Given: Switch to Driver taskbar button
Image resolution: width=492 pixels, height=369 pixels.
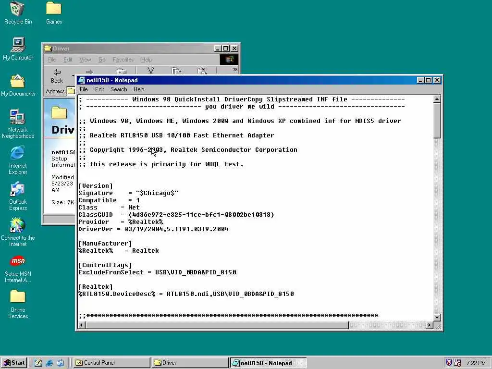Looking at the screenshot, I should point(189,363).
